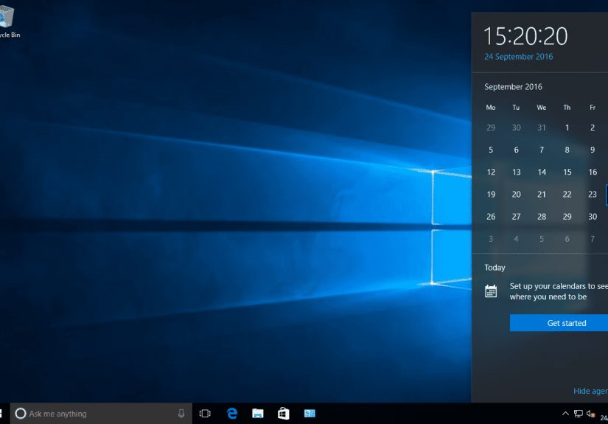Open the app pinned after Store

click(x=310, y=414)
